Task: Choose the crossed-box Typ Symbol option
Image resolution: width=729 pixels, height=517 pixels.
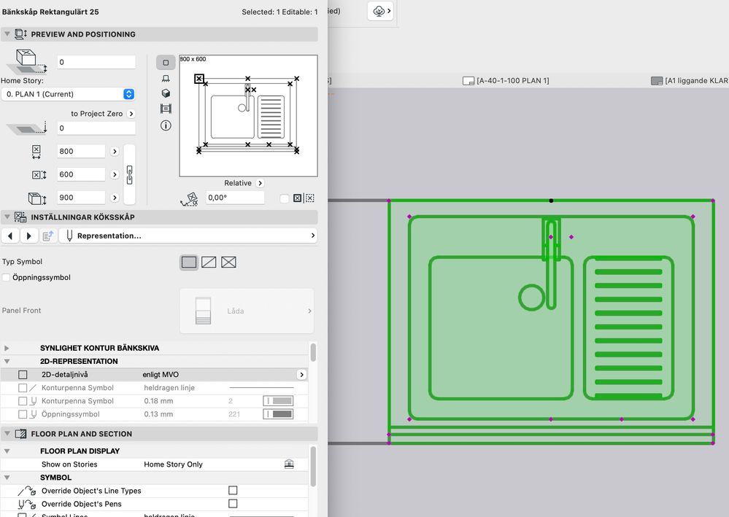Action: click(x=228, y=263)
